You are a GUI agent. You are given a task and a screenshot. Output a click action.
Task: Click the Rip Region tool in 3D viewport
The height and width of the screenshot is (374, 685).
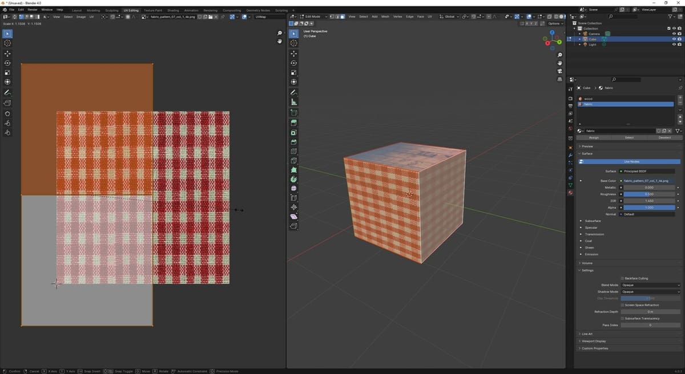tap(293, 226)
